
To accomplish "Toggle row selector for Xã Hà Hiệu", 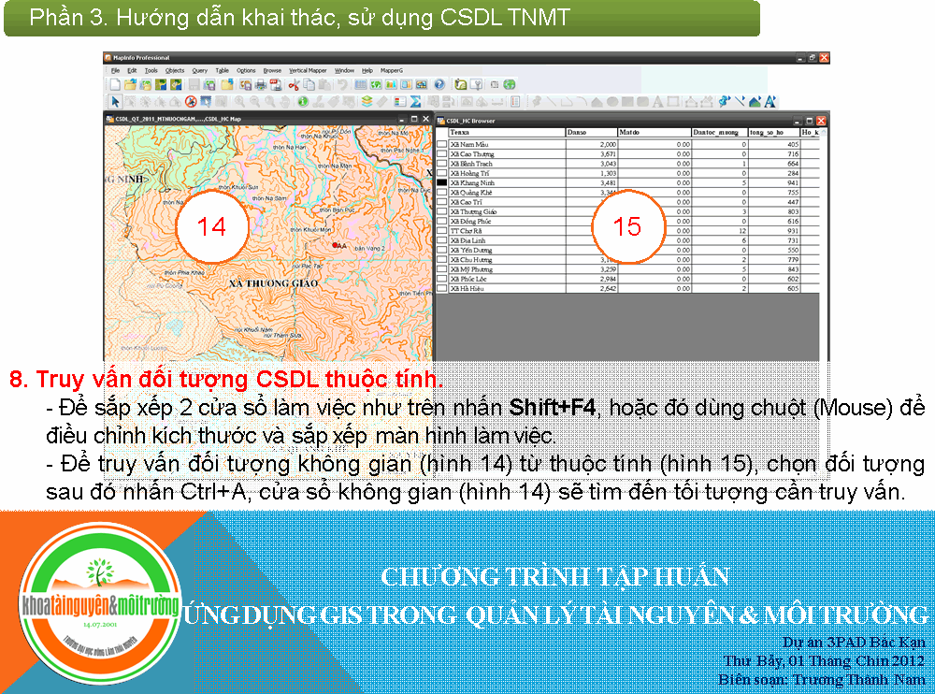I will pyautogui.click(x=442, y=288).
